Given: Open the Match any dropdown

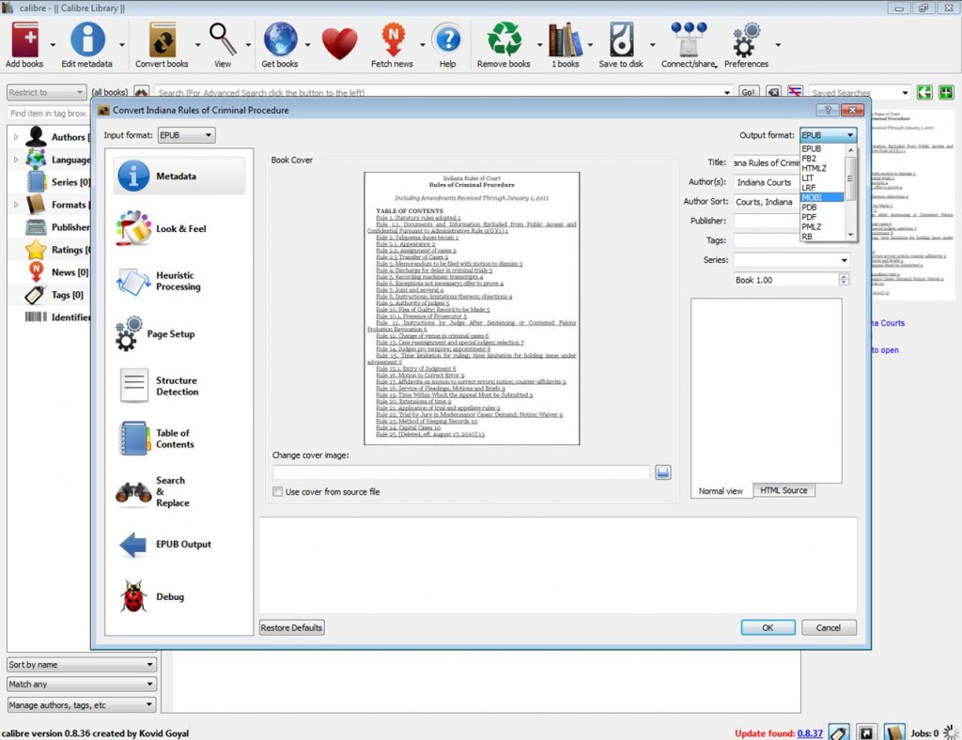Looking at the screenshot, I should click(82, 685).
